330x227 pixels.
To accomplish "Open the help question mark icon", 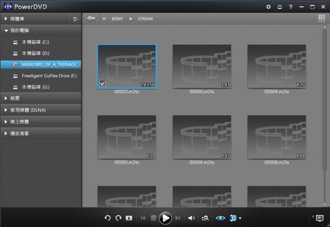I will [290, 7].
